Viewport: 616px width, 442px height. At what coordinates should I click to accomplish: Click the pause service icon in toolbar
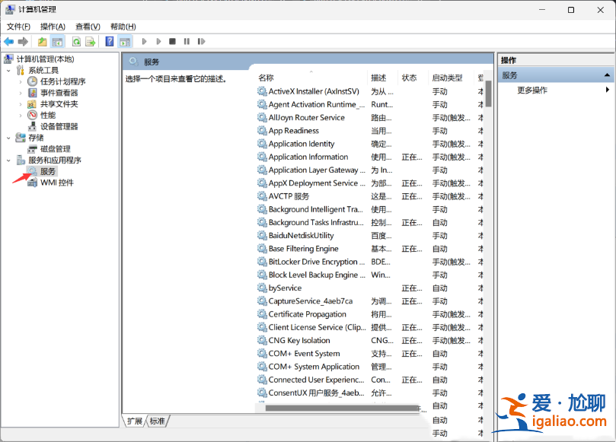tap(187, 41)
